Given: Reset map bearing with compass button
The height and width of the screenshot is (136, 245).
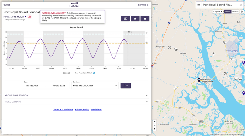Looking at the screenshot, I should click(154, 129).
